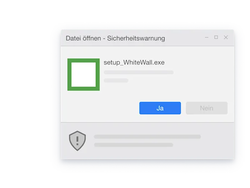
Task: Click the green WhiteWall square icon
Action: [84, 75]
